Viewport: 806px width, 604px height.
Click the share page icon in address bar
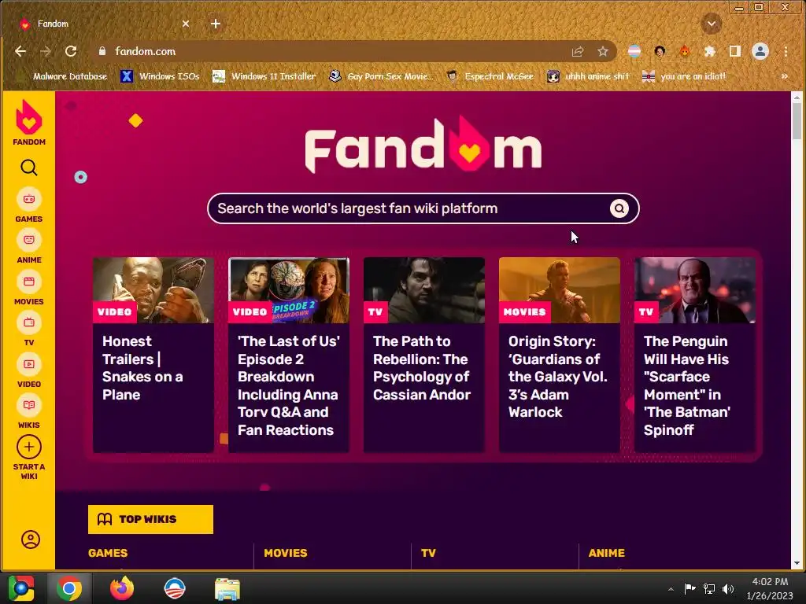pyautogui.click(x=578, y=51)
